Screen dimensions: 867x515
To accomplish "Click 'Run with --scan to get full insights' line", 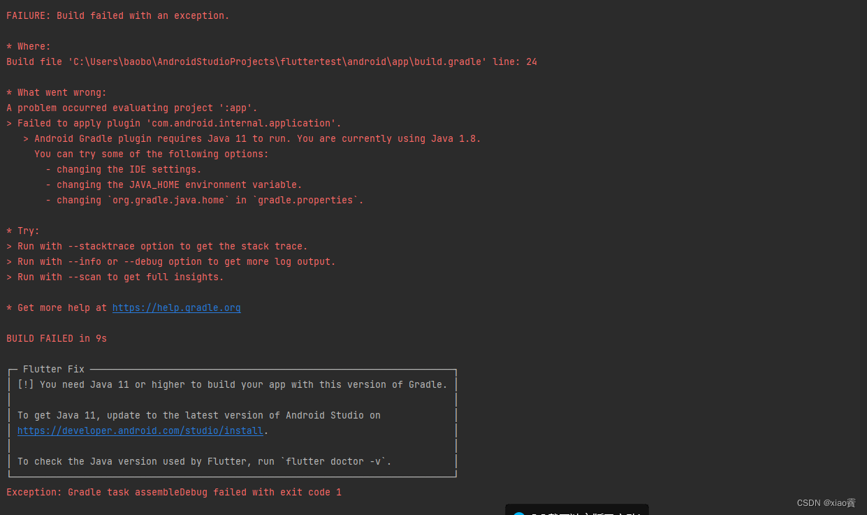I will 115,277.
